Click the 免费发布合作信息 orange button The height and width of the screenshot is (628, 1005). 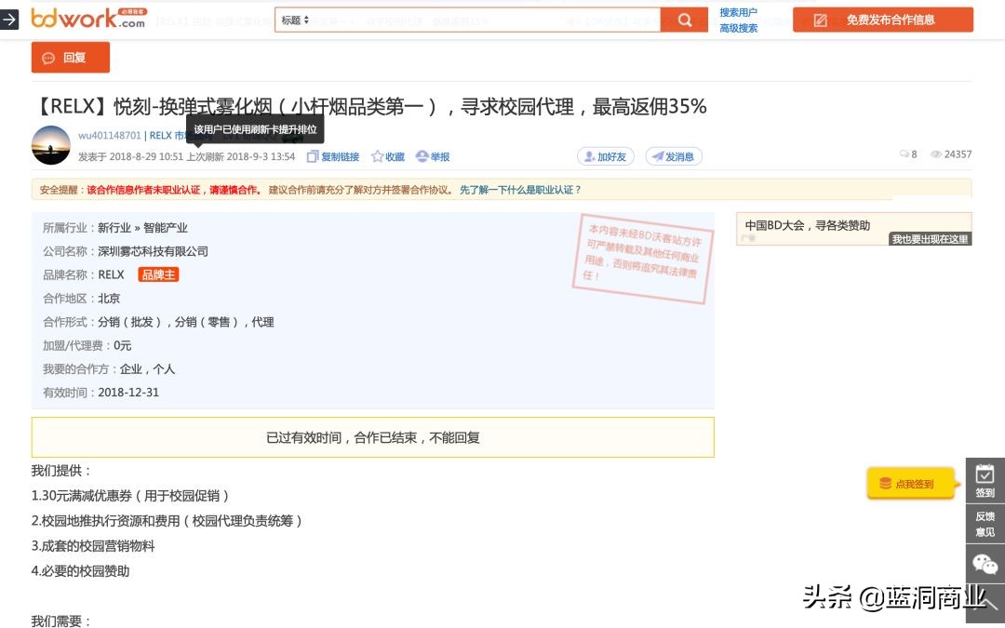[x=882, y=19]
